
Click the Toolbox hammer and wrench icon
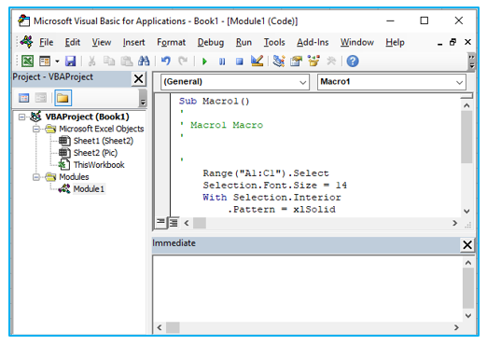click(x=331, y=61)
